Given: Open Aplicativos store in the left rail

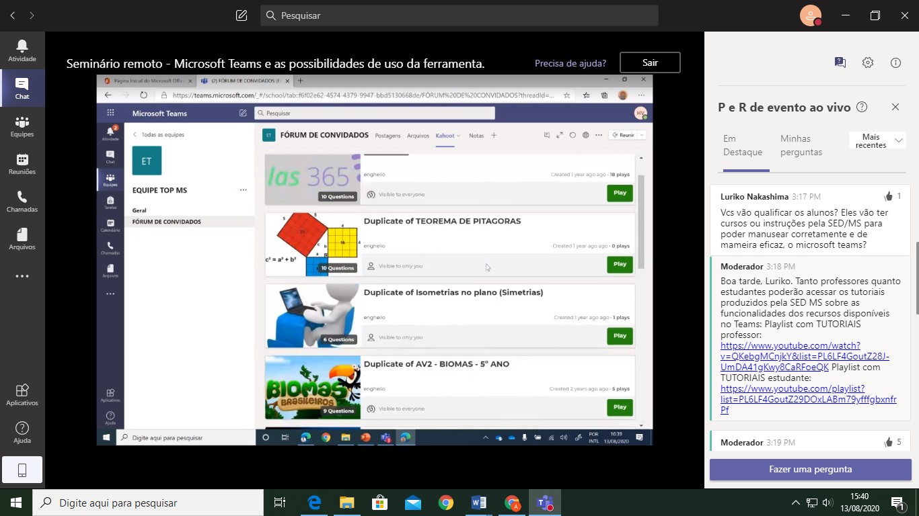Looking at the screenshot, I should pos(22,395).
